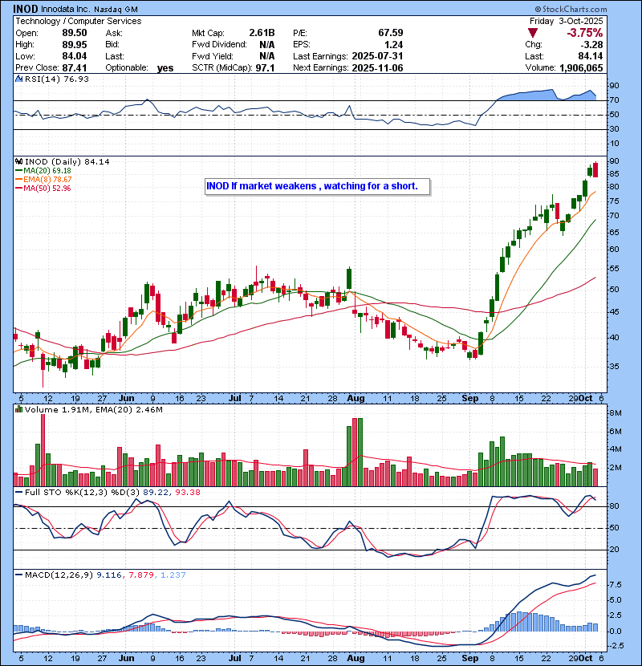The width and height of the screenshot is (642, 666).
Task: Click the Mkt Cap value 2.61B
Action: point(262,33)
